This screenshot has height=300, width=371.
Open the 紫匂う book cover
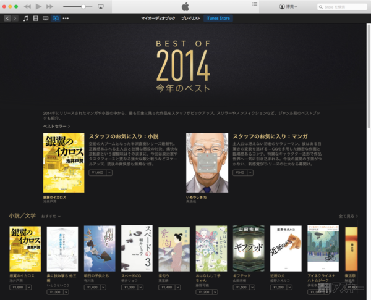174,249
